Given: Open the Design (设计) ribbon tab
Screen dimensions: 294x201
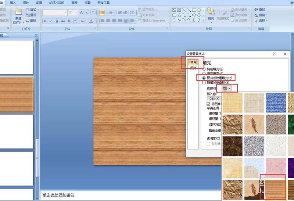Looking at the screenshot, I should point(26,3).
